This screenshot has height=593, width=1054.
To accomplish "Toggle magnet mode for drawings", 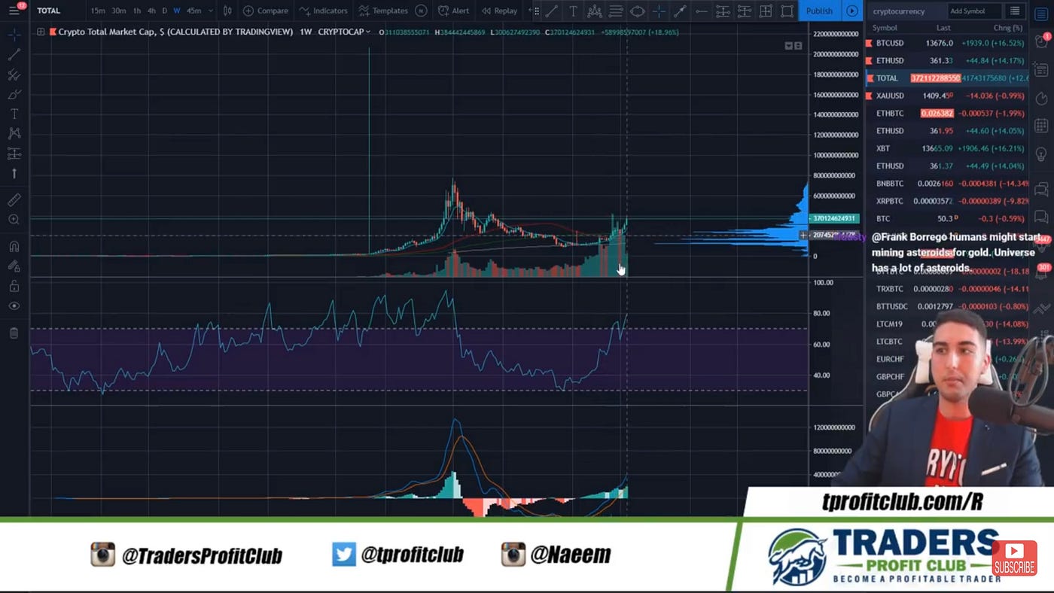I will coord(14,246).
